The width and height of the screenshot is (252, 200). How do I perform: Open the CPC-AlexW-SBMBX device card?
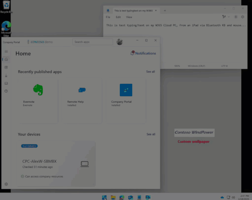pyautogui.click(x=56, y=164)
